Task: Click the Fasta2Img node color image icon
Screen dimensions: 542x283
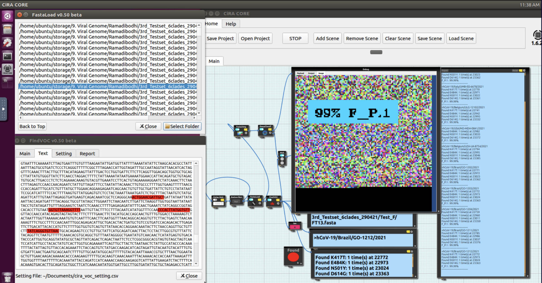Action: click(x=240, y=133)
